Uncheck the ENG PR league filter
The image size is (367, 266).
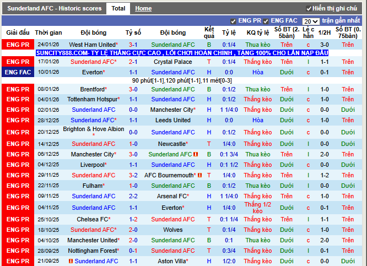coord(233,21)
